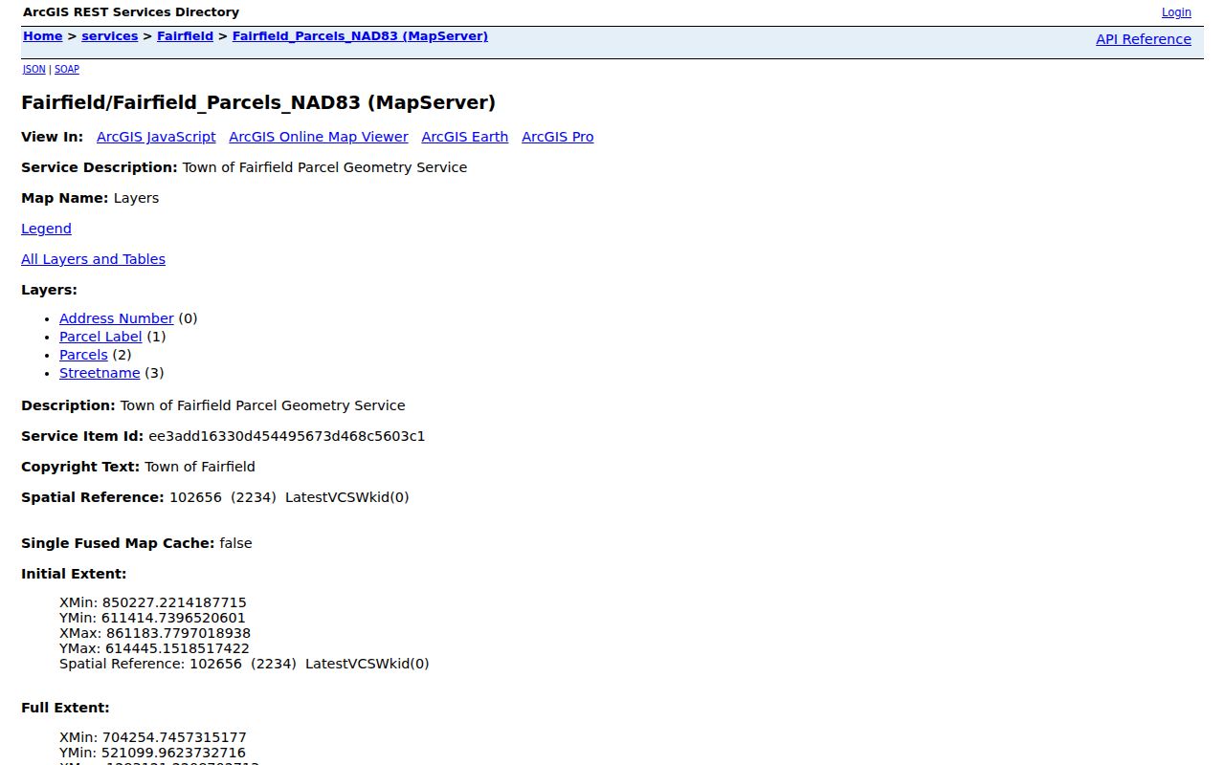The image size is (1225, 765).
Task: Click the Service Item Id value ee3add16330d454495673d468c5603c1
Action: 287,436
